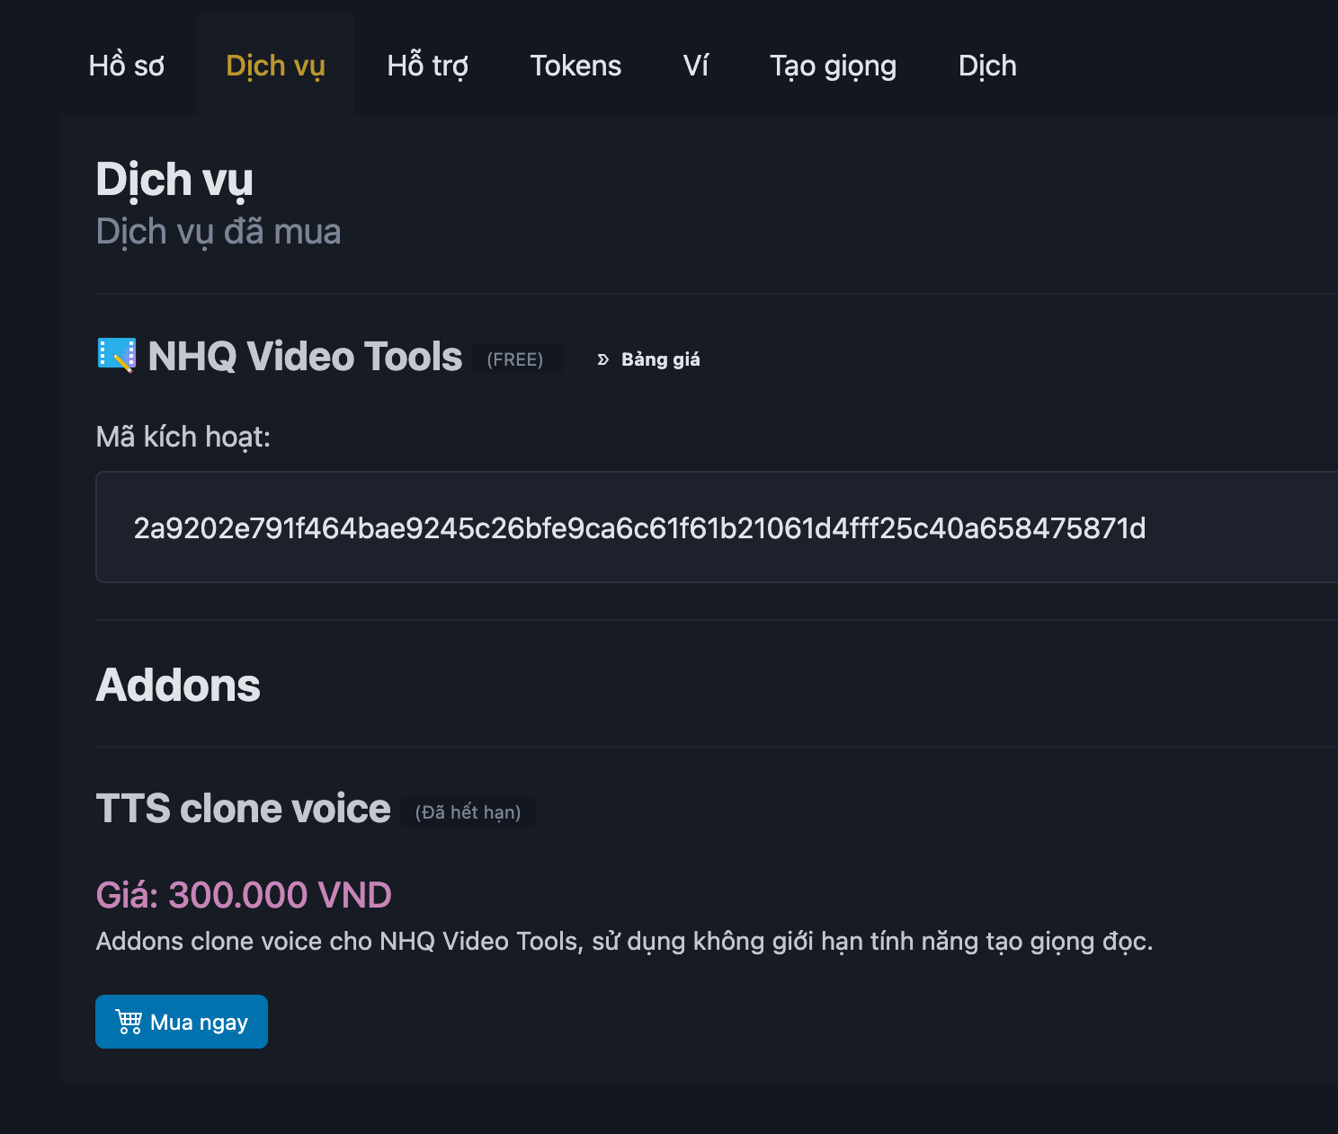Screen dimensions: 1338x1134
Task: Click the Mã kích hoạt label
Action: (183, 437)
